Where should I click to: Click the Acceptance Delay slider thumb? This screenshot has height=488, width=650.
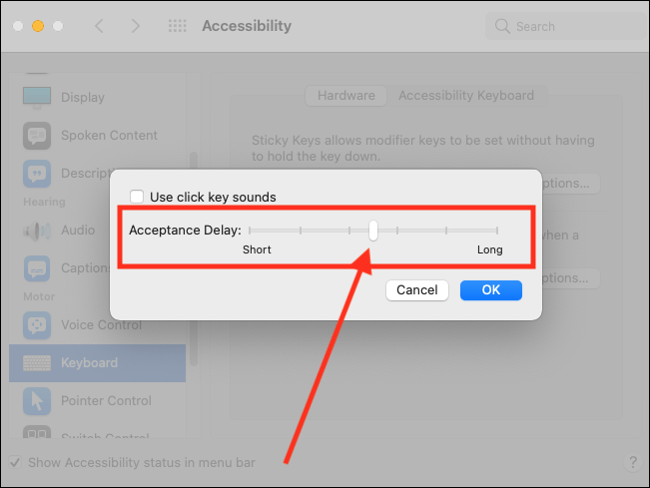point(373,231)
